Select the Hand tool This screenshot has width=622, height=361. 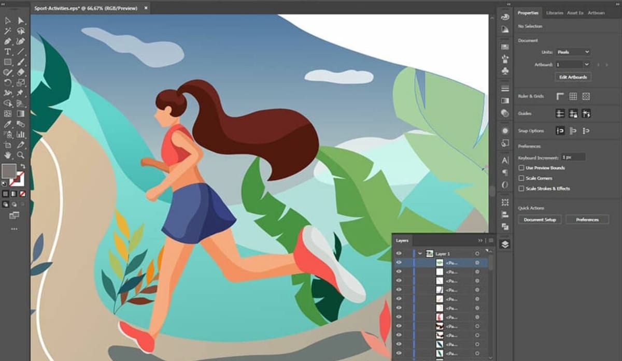(8, 155)
